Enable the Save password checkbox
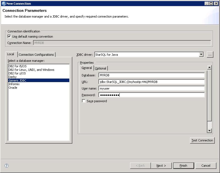Screen dimensions: 220x173 coord(84,101)
